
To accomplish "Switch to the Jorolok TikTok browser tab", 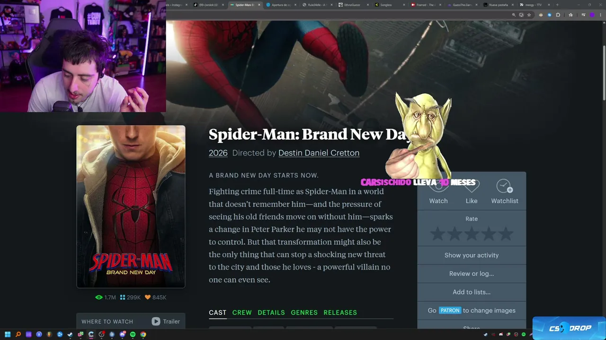I will (x=209, y=5).
